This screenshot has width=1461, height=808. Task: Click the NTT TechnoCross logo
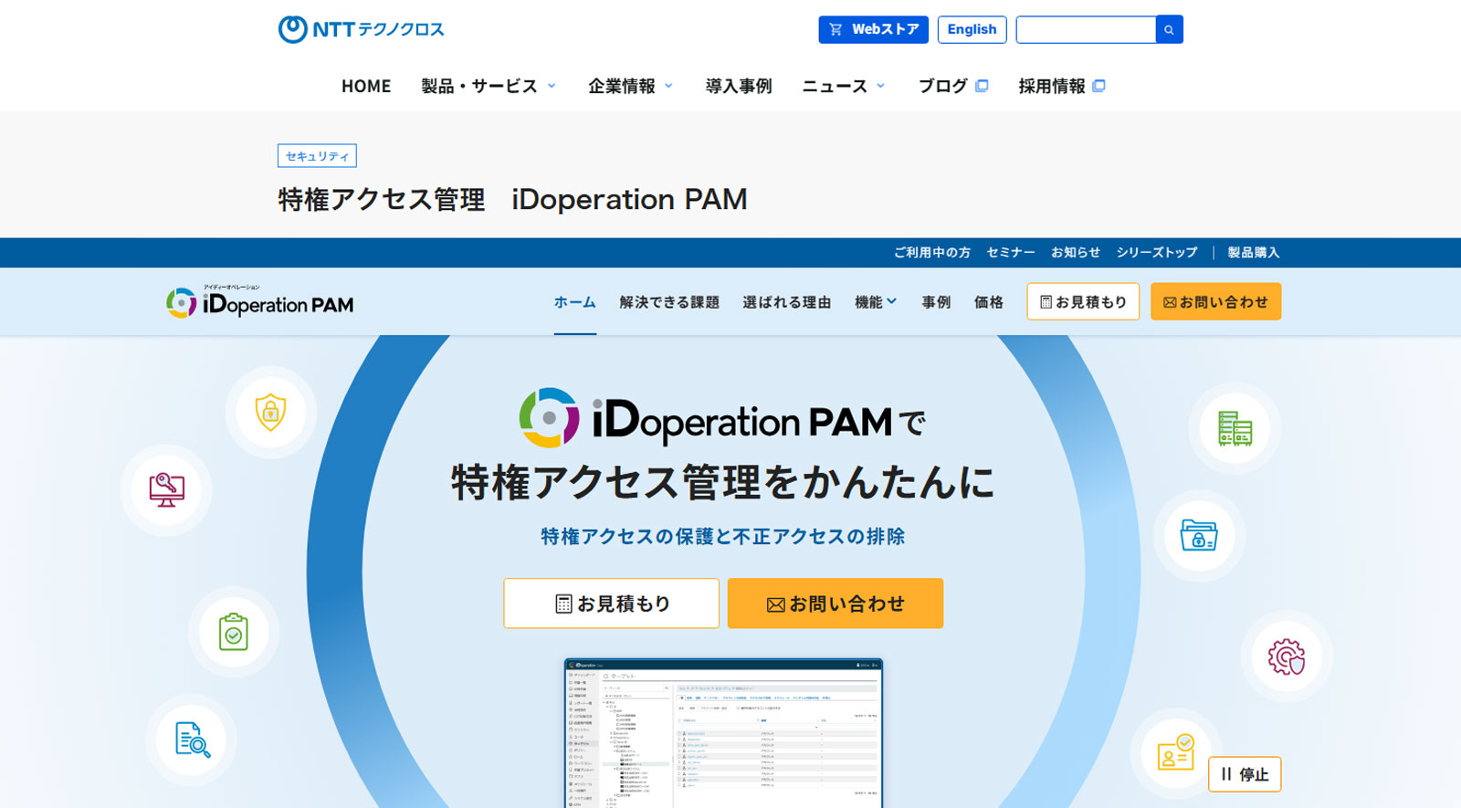pyautogui.click(x=361, y=29)
